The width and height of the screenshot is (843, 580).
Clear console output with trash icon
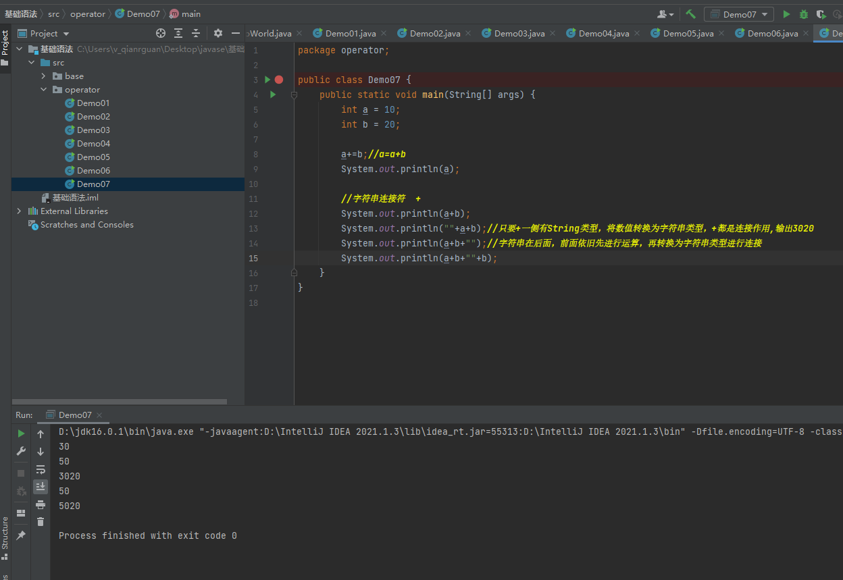(x=41, y=521)
